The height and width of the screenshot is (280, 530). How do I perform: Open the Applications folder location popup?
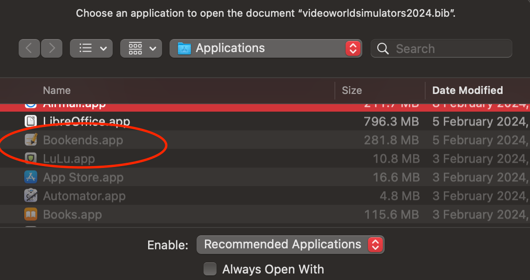click(265, 48)
